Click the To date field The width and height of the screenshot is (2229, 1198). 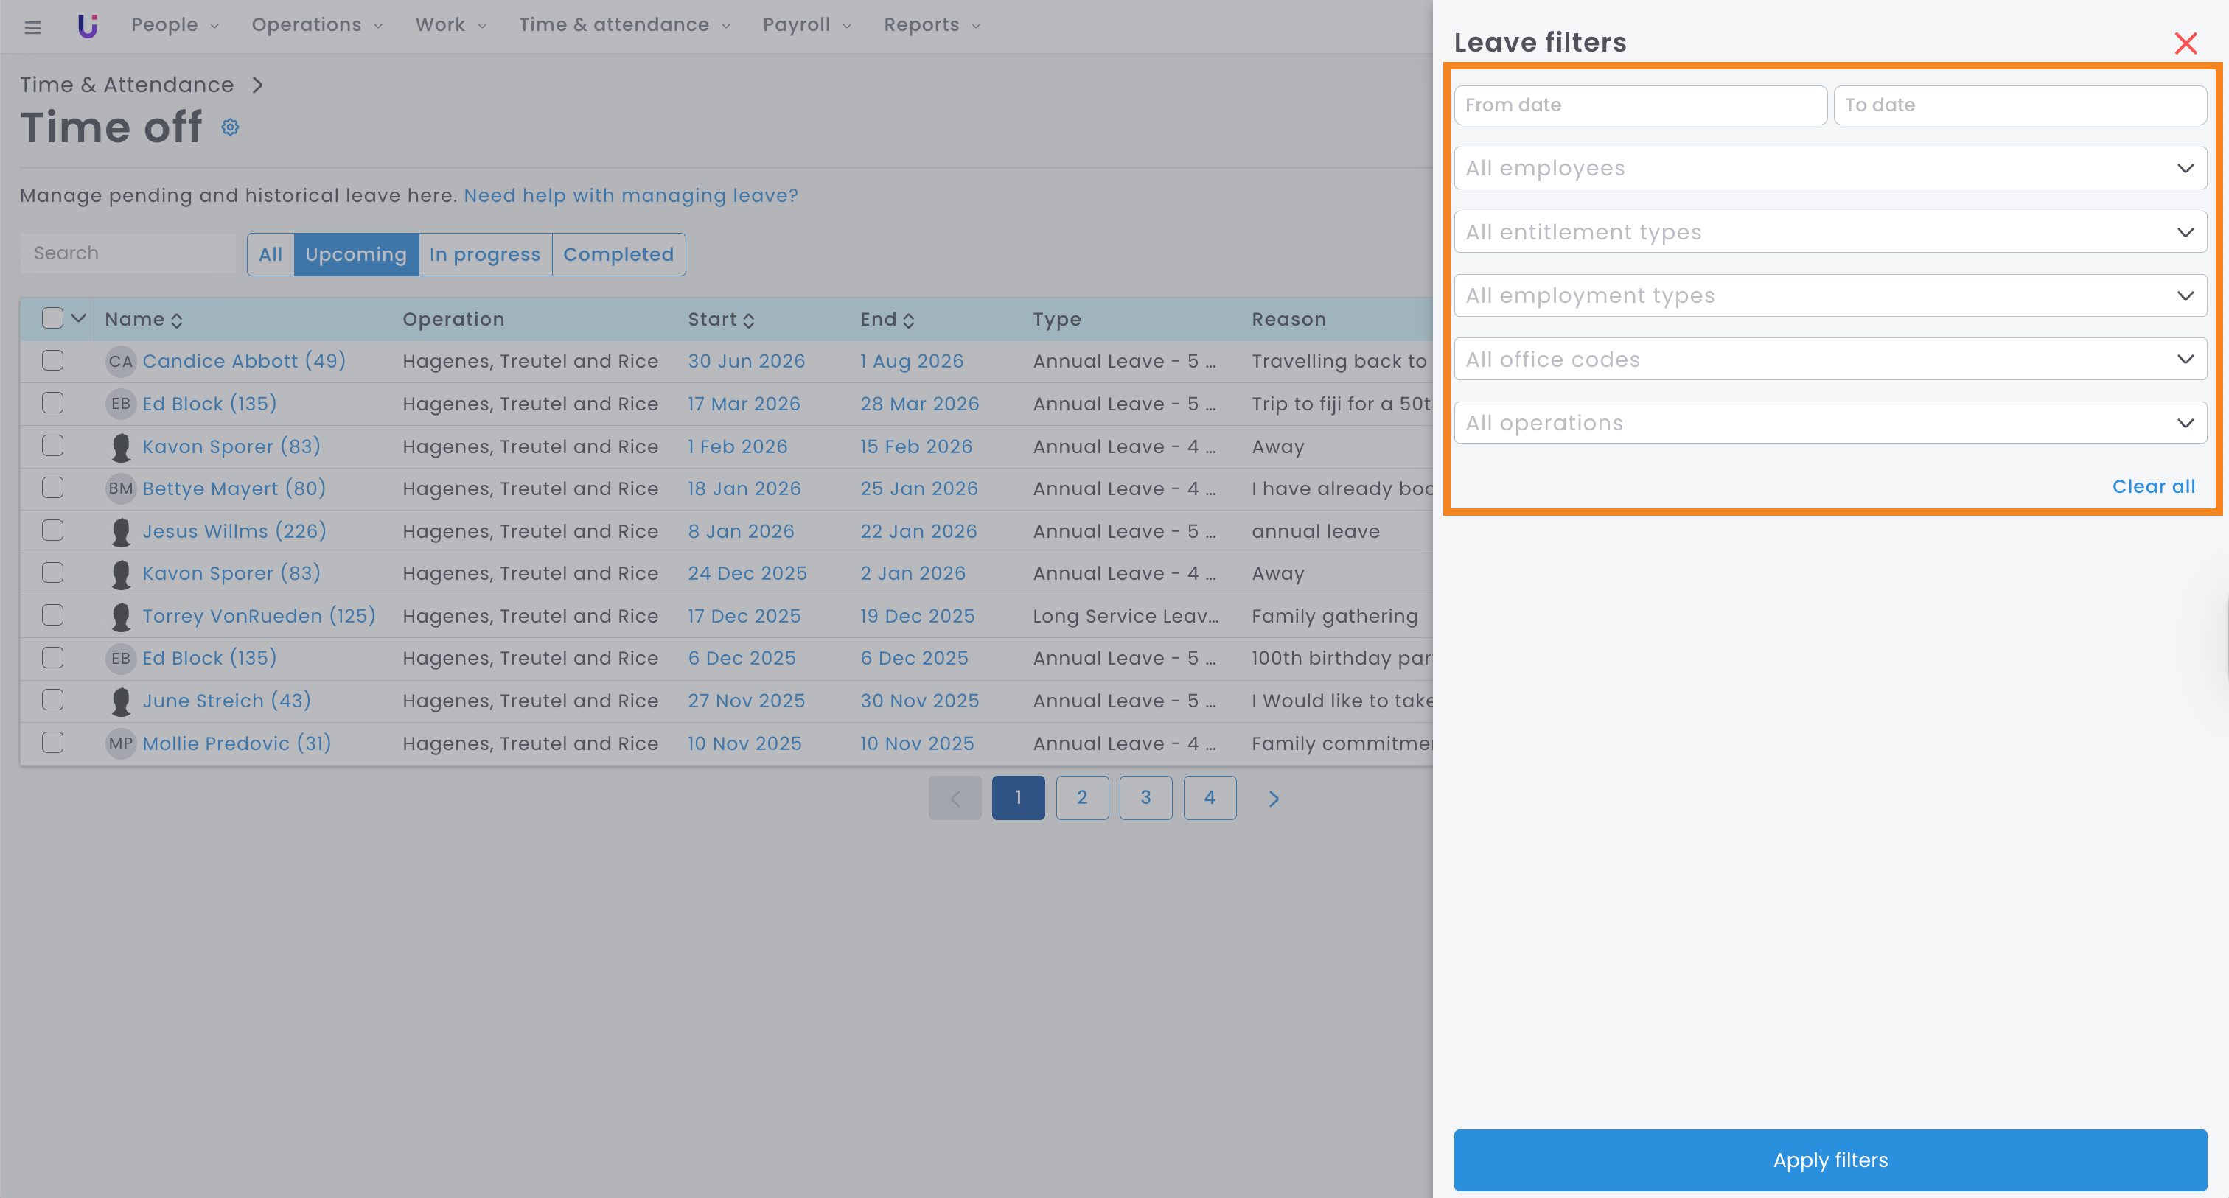(x=2020, y=105)
